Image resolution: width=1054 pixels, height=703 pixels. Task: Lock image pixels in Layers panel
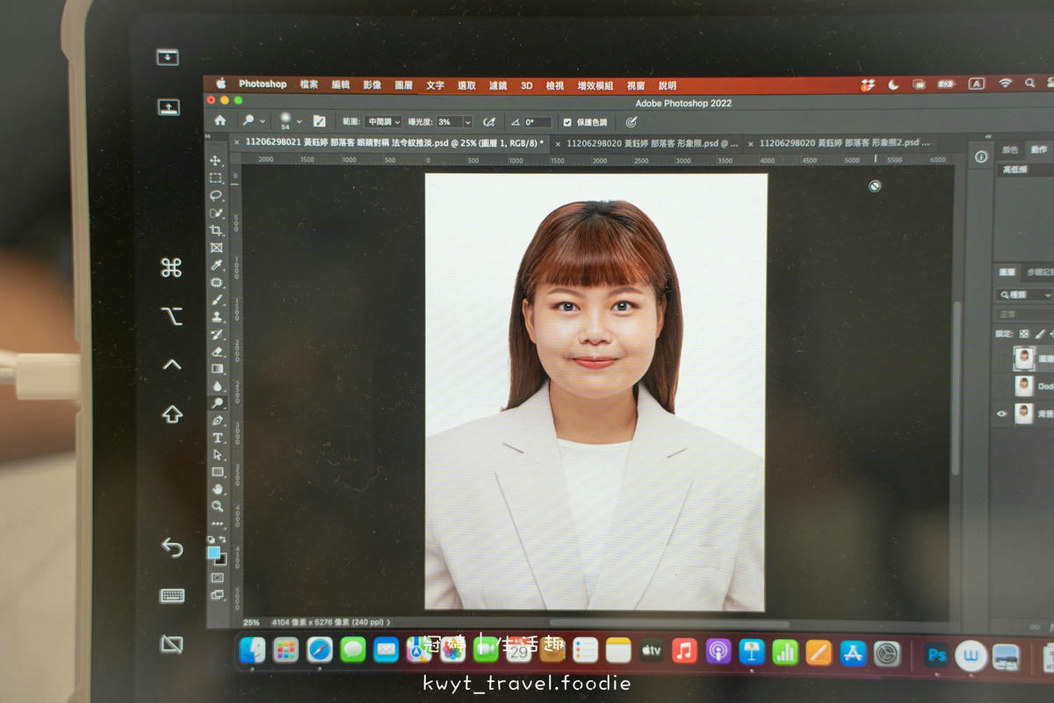pos(1040,335)
